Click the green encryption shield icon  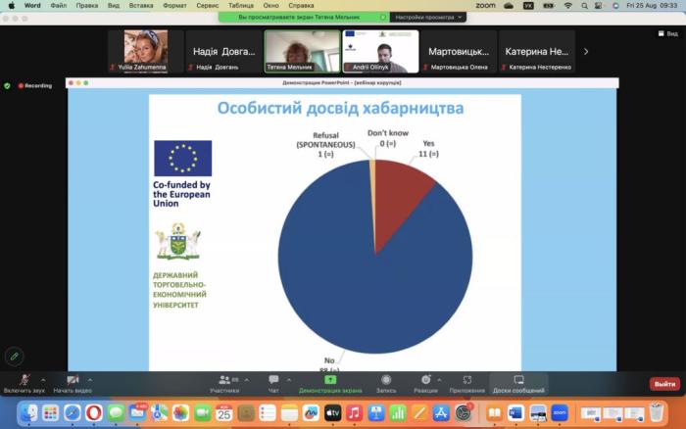coord(8,85)
